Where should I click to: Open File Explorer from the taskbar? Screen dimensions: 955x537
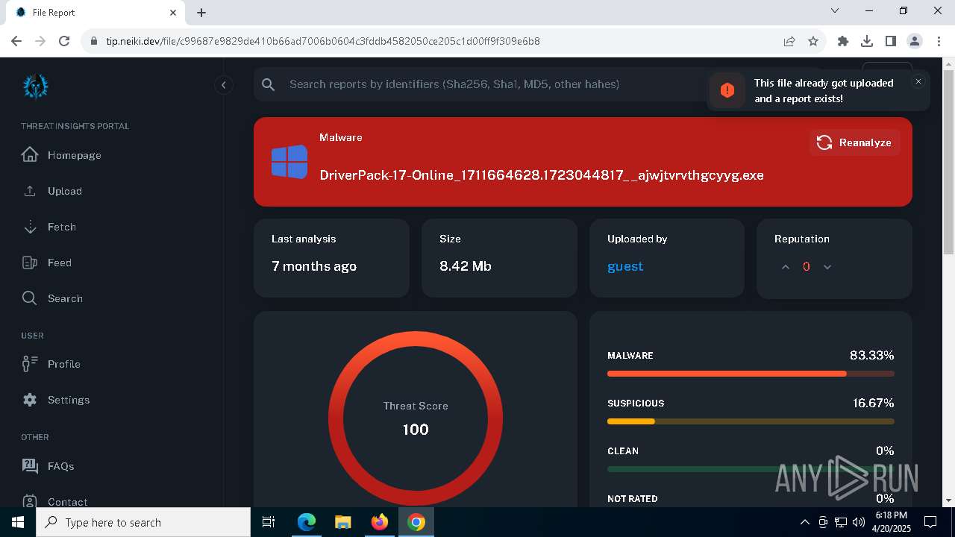click(343, 522)
